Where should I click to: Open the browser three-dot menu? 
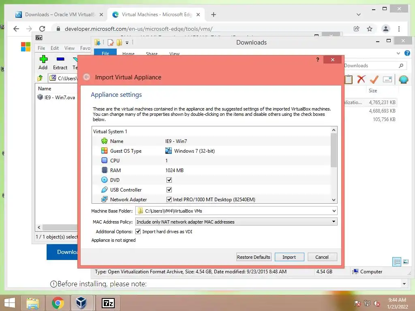[x=399, y=29]
